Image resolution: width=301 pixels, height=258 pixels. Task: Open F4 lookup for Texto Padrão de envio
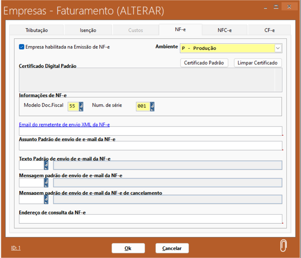(x=46, y=165)
